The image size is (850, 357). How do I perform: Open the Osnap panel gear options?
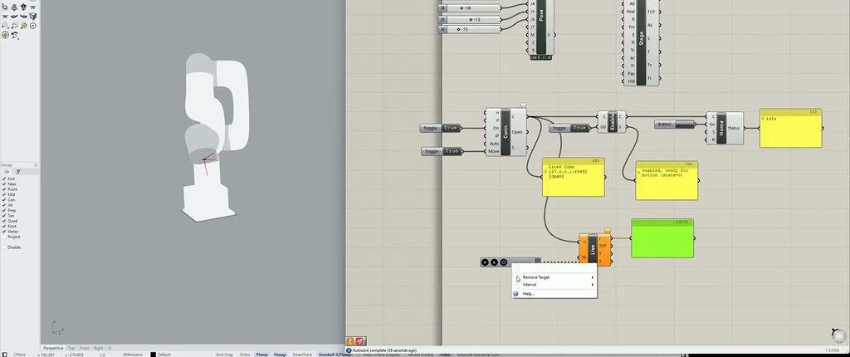click(x=36, y=165)
